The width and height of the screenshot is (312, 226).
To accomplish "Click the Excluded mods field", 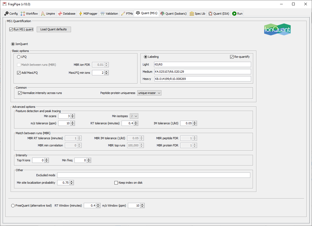I will [x=154, y=175].
